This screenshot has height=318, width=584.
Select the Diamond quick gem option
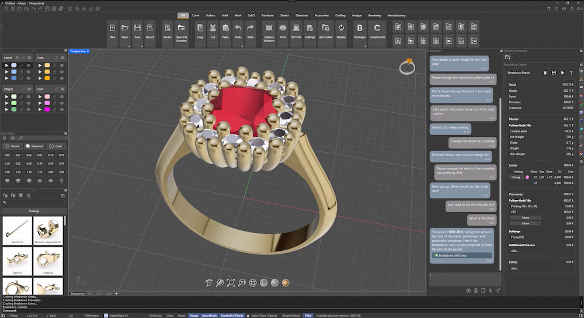34,146
